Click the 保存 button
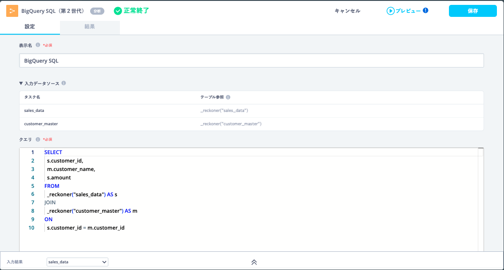Viewport: 504px width, 270px height. click(x=473, y=11)
